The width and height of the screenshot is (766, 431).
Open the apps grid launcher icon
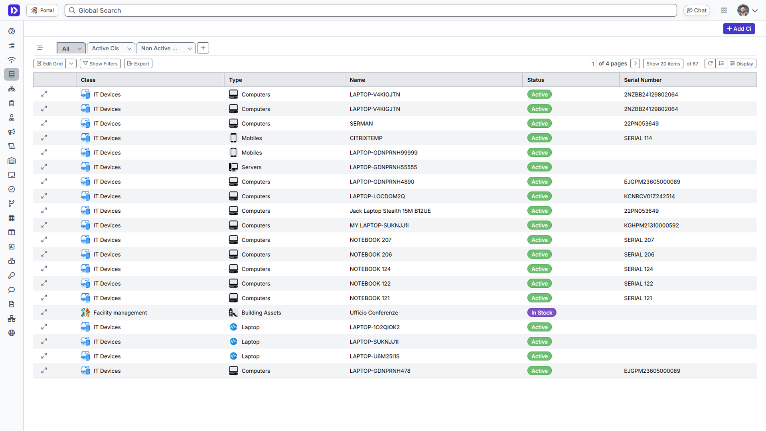pyautogui.click(x=724, y=10)
